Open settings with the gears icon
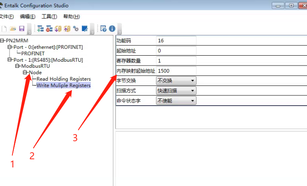Screen dimensions: 307x186 (76, 29)
